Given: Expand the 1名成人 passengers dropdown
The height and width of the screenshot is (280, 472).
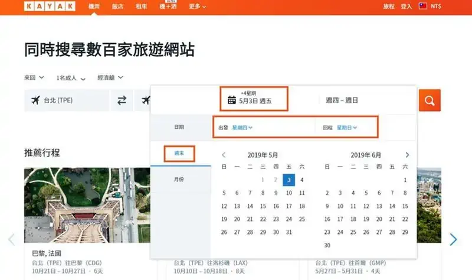Looking at the screenshot, I should pyautogui.click(x=71, y=77).
